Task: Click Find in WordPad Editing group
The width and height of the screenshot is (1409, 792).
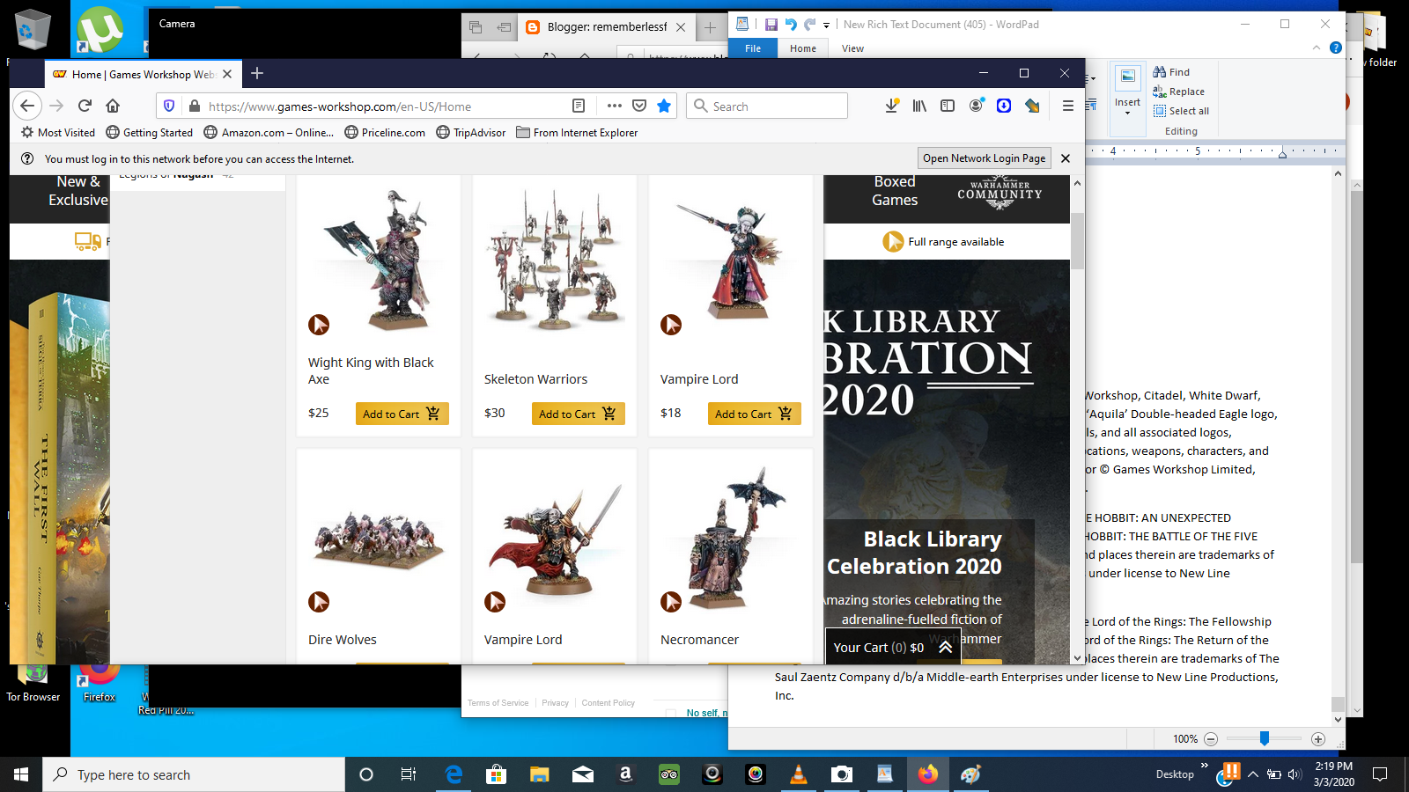Action: (x=1171, y=72)
